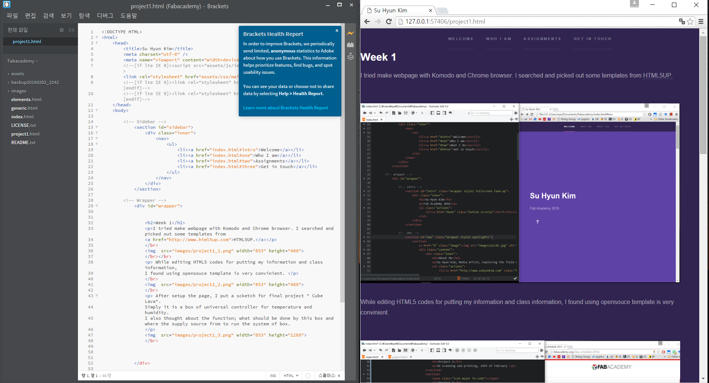Click the Chrome page vertical scrollbar thumb

tap(703, 95)
